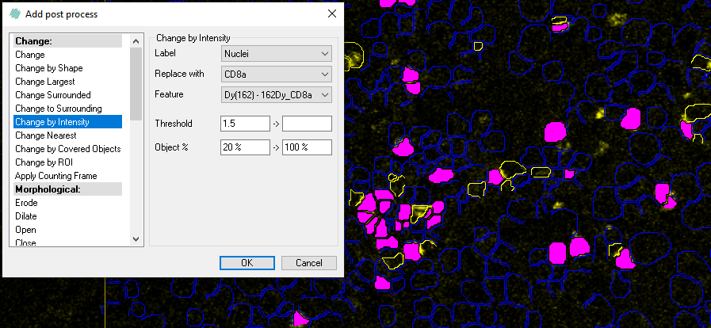The height and width of the screenshot is (328, 711).
Task: Click list scrollbar up arrow
Action: pos(136,41)
